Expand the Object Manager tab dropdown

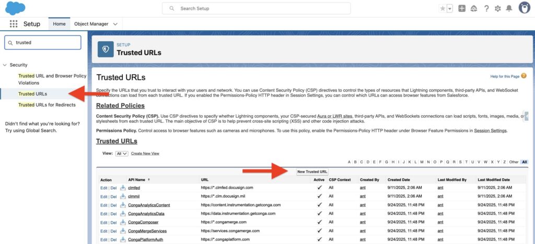pyautogui.click(x=115, y=24)
